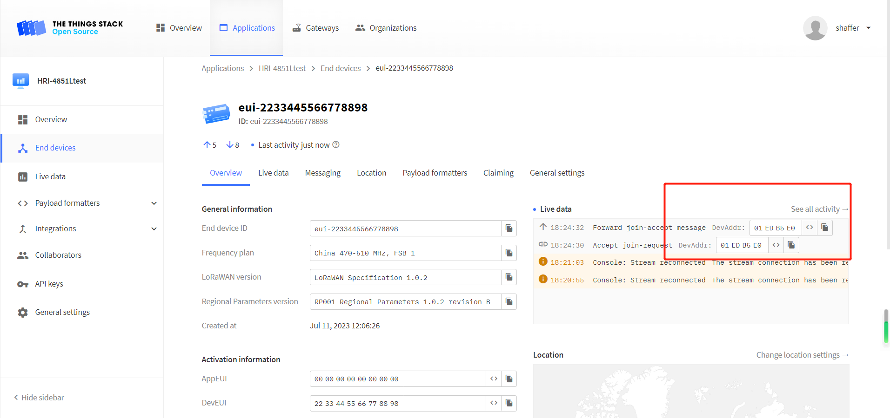The height and width of the screenshot is (418, 890).
Task: Expand Payload formatters in the sidebar
Action: tap(154, 203)
